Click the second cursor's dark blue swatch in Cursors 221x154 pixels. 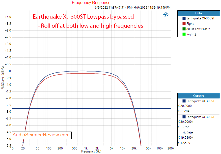pyautogui.click(x=184, y=117)
